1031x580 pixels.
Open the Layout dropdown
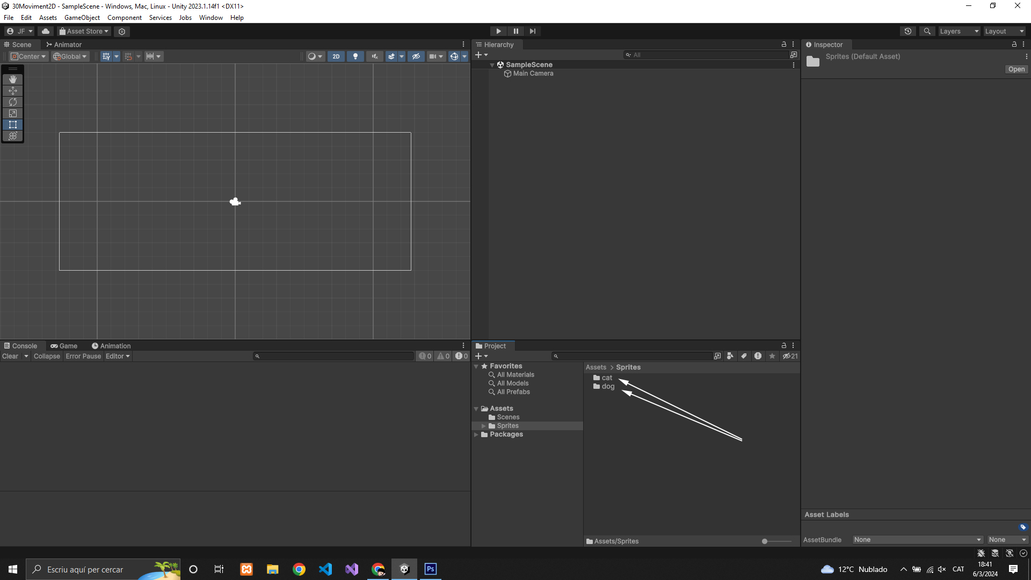tap(1004, 31)
